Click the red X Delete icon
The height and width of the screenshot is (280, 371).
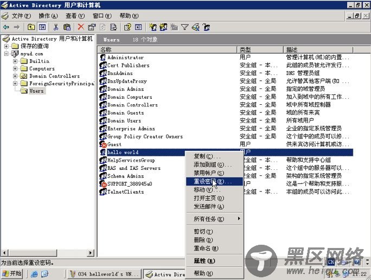(x=81, y=27)
